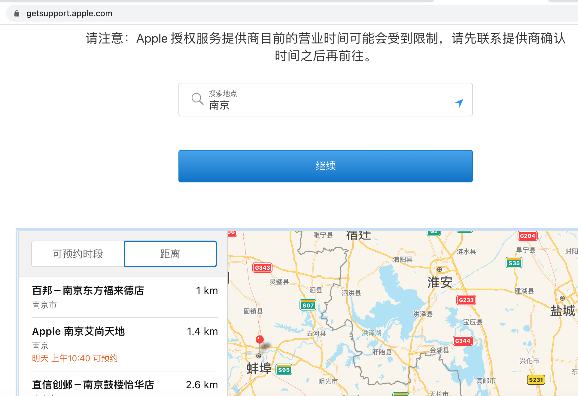The width and height of the screenshot is (578, 396).
Task: Click the S35 highway badge on map
Action: pyautogui.click(x=514, y=263)
